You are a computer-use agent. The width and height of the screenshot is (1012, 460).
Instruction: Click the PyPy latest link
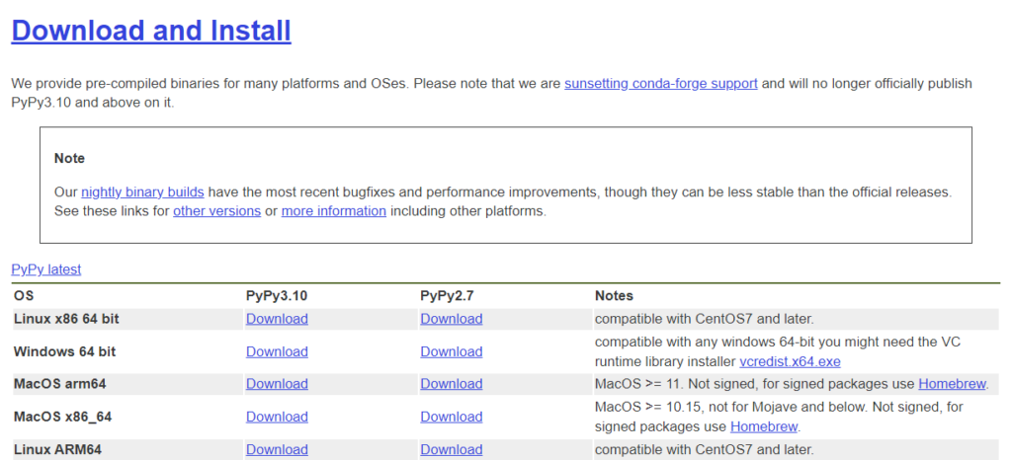(46, 269)
